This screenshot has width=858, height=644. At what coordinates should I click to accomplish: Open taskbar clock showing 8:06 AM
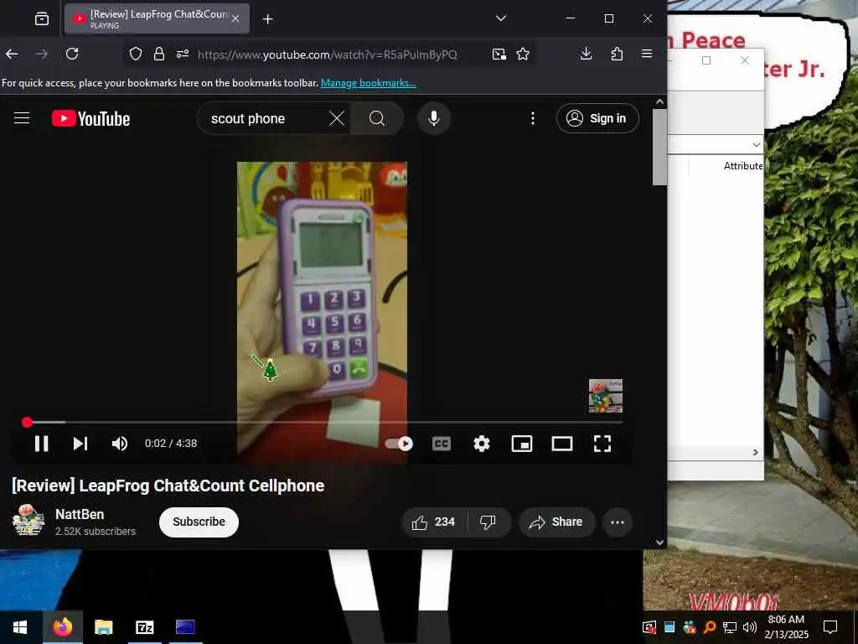click(786, 627)
